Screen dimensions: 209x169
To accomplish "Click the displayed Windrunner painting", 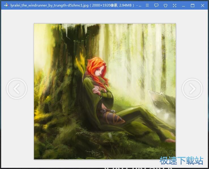I will (x=105, y=92).
